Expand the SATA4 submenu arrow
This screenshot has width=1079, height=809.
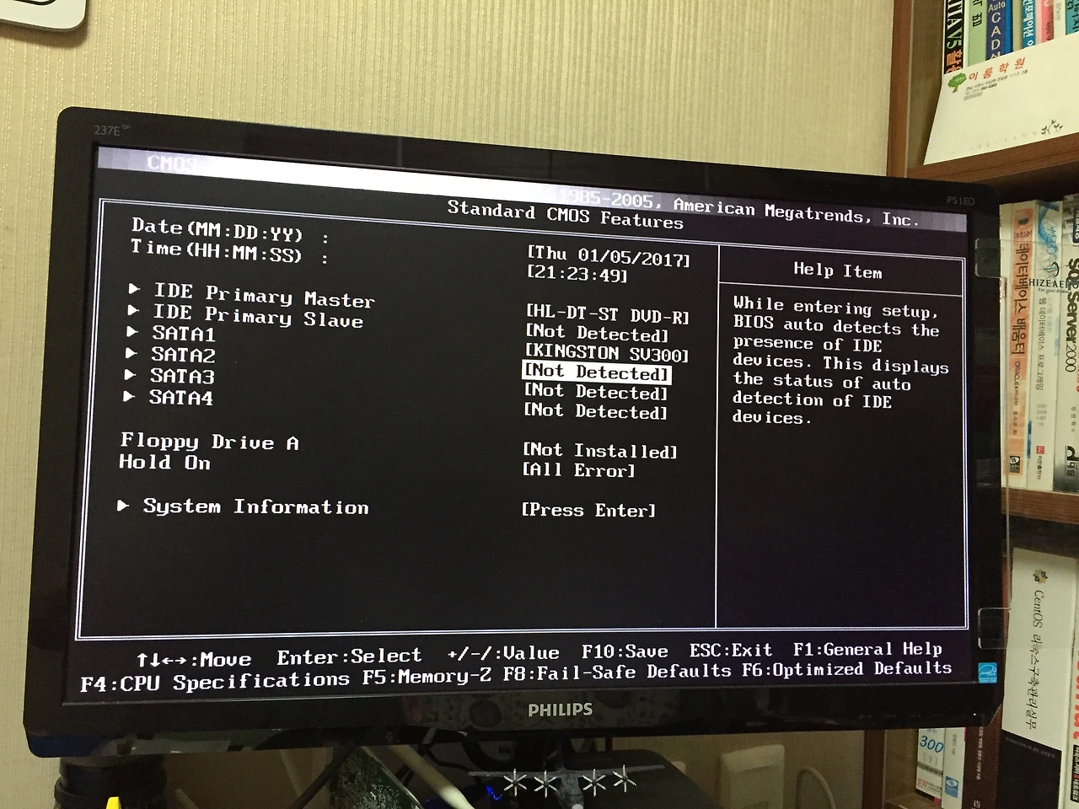[130, 395]
